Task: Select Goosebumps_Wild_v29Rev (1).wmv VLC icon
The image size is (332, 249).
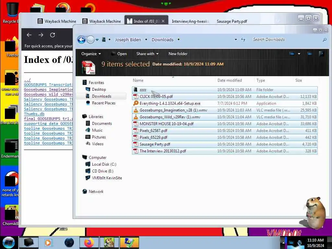Action: tap(136, 117)
